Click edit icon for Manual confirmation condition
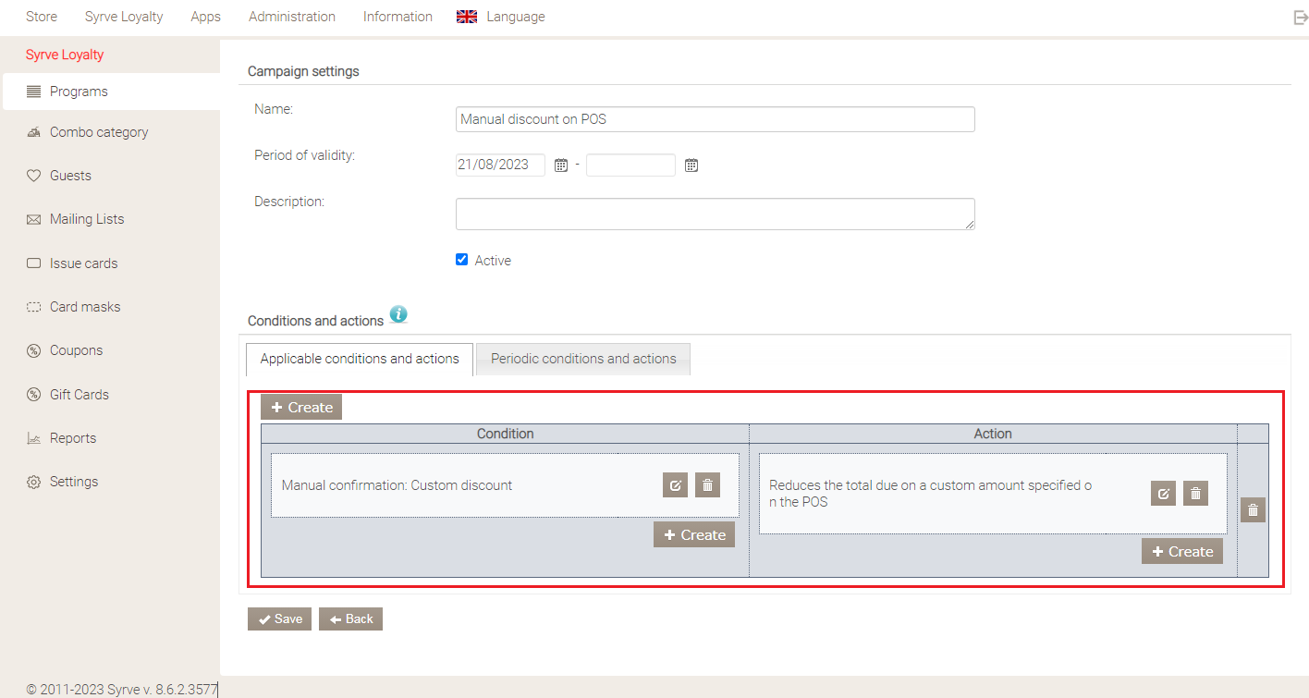This screenshot has width=1309, height=698. [x=675, y=485]
